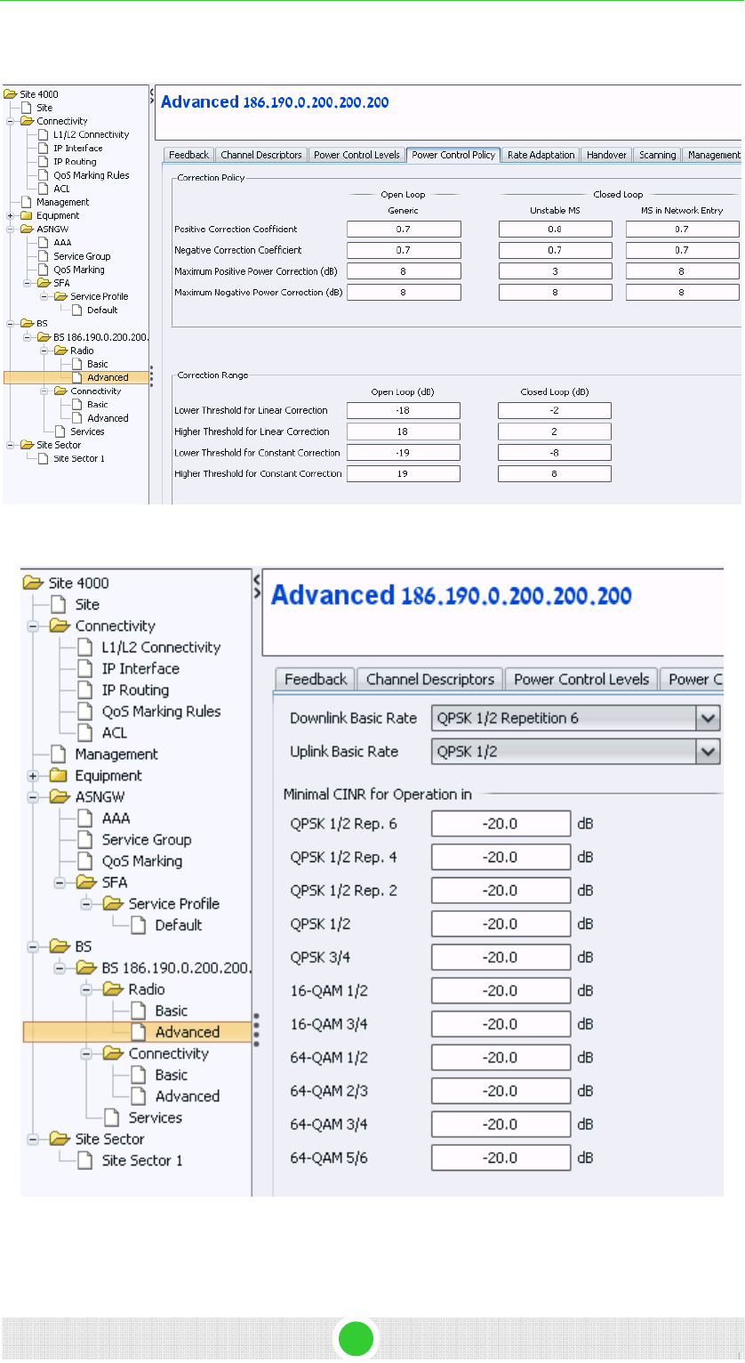
Task: Select "Site Sector 1" in Power Control Policy window tree
Action: click(x=79, y=458)
